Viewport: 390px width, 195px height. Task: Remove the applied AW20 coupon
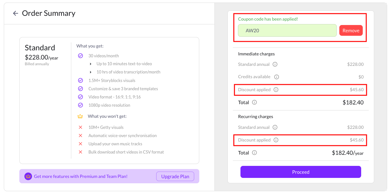351,30
